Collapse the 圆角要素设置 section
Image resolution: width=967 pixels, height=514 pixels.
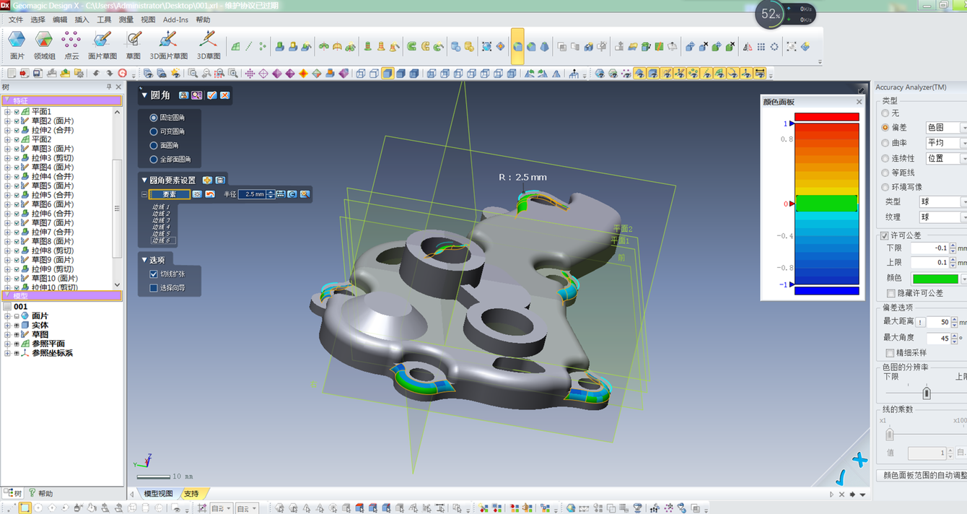144,180
